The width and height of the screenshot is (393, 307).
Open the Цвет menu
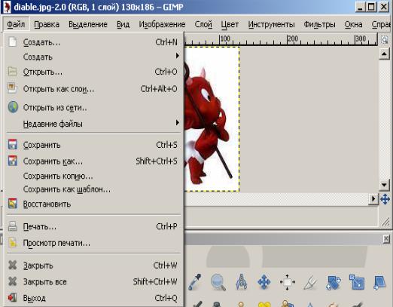pyautogui.click(x=230, y=24)
